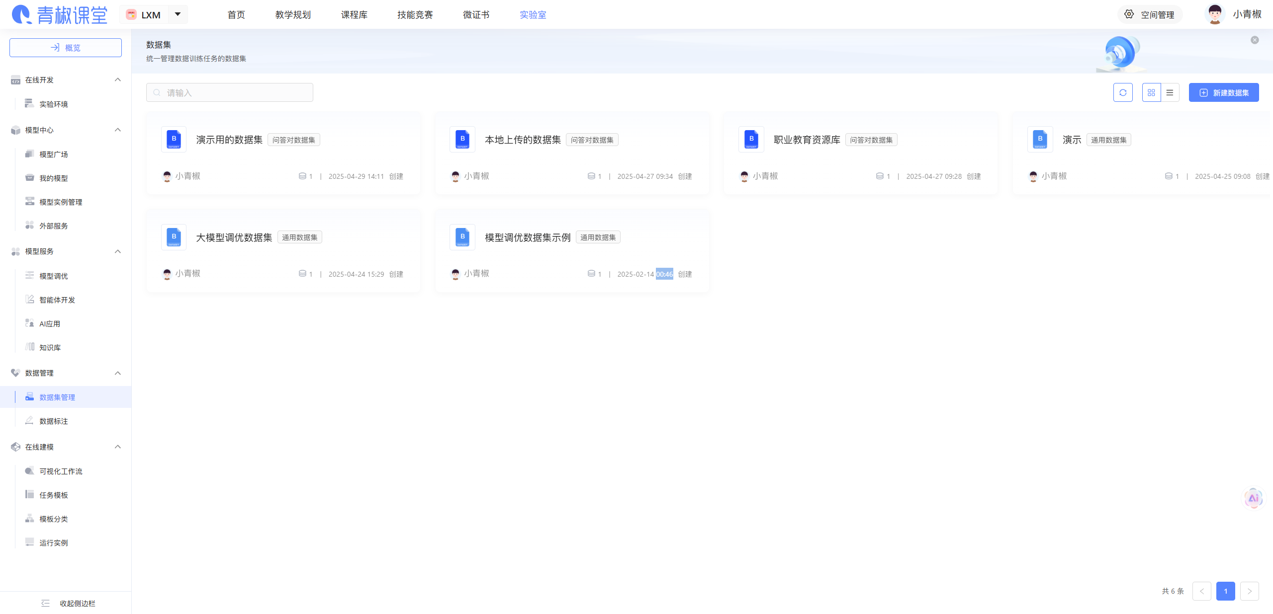The width and height of the screenshot is (1273, 614).
Task: Close the dataset banner
Action: tap(1255, 40)
